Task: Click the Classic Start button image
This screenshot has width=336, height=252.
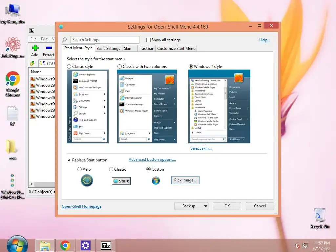Action: click(x=121, y=181)
